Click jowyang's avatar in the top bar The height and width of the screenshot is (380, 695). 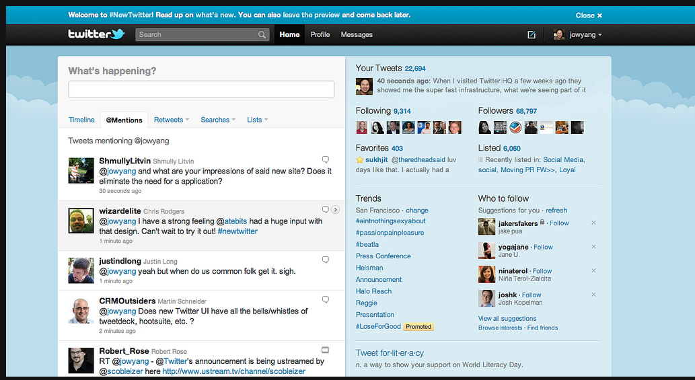pyautogui.click(x=559, y=34)
